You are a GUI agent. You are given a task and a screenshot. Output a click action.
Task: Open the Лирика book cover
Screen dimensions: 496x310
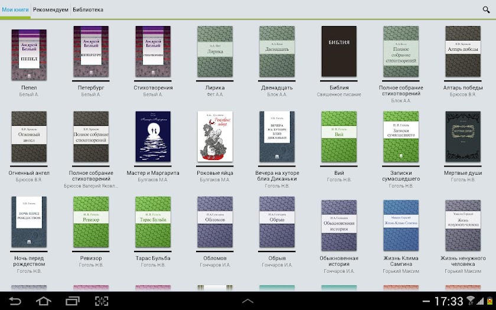215,51
